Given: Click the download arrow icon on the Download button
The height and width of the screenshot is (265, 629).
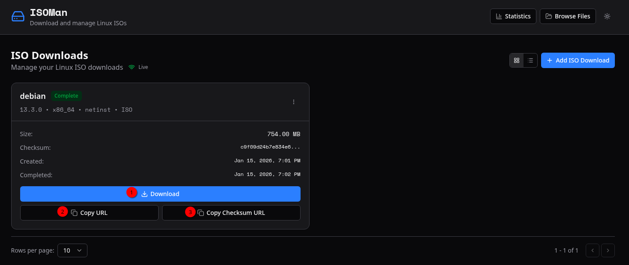Looking at the screenshot, I should coord(144,194).
